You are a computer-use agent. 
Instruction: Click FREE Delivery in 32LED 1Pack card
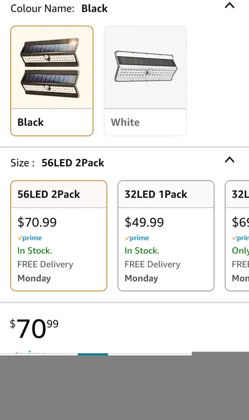click(153, 264)
